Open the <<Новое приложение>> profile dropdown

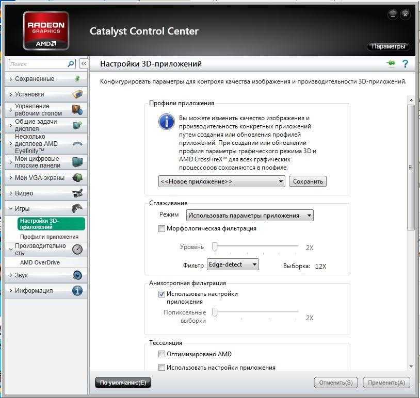coord(221,181)
